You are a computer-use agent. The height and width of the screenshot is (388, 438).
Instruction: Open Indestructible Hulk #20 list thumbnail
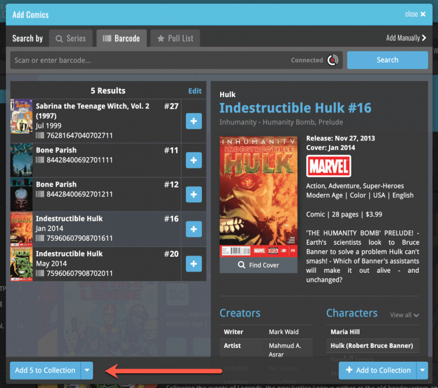click(x=22, y=264)
